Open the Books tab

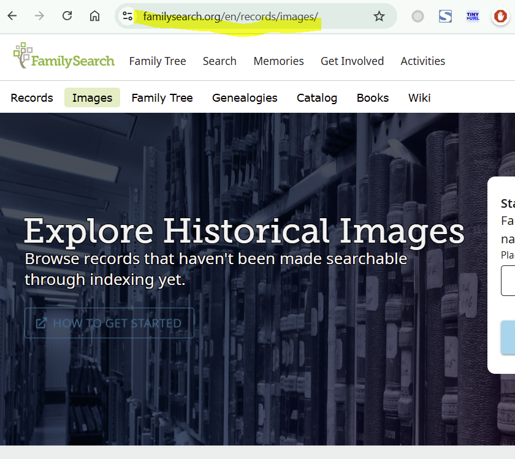pyautogui.click(x=373, y=98)
